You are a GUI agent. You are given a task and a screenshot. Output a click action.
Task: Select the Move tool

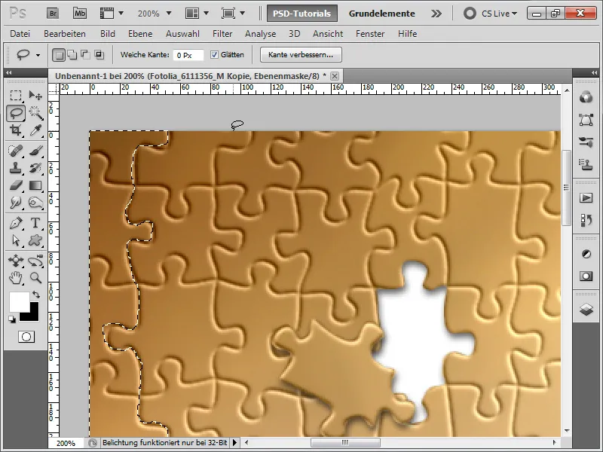click(35, 96)
